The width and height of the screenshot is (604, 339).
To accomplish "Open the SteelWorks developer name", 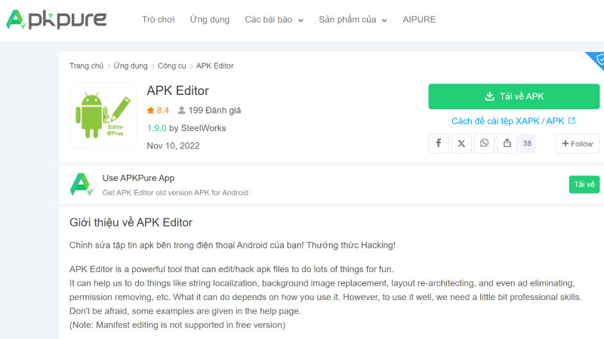I will [203, 128].
